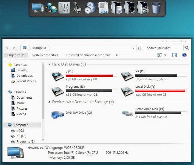Click the Search Computer field
The width and height of the screenshot is (194, 165).
pos(164,48)
